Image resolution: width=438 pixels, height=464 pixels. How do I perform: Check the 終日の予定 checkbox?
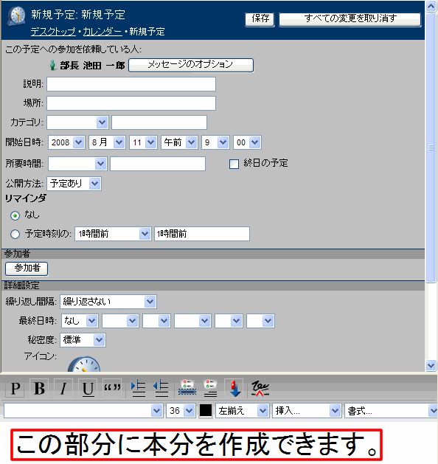pos(234,164)
